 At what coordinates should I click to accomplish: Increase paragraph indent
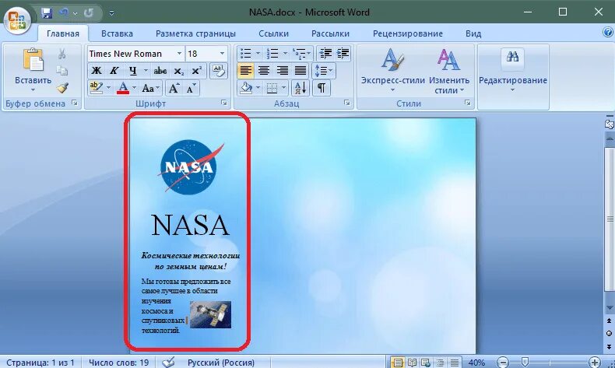[x=343, y=54]
